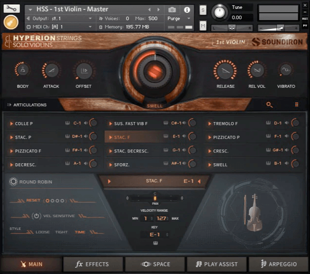Click the violin image in the circular display

(x=254, y=212)
